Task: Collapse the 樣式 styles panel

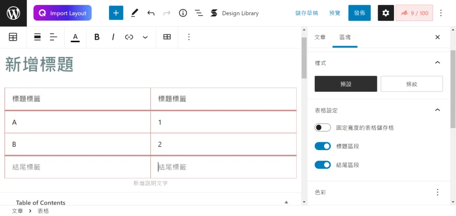Action: click(x=437, y=63)
